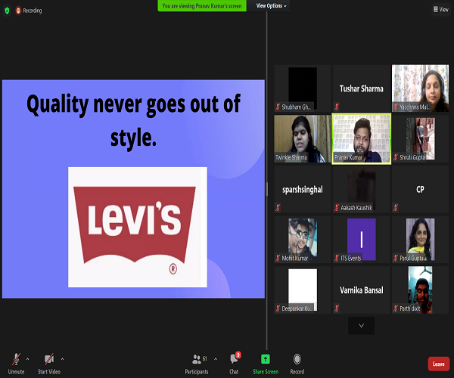Click muted mic icon beside Shruti Gupta name
Image resolution: width=454 pixels, height=378 pixels.
[396, 157]
